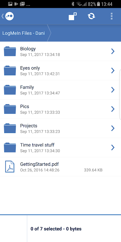This screenshot has height=242, width=121.
Task: Tap the 0 of 7 selected status
Action: 56,229
